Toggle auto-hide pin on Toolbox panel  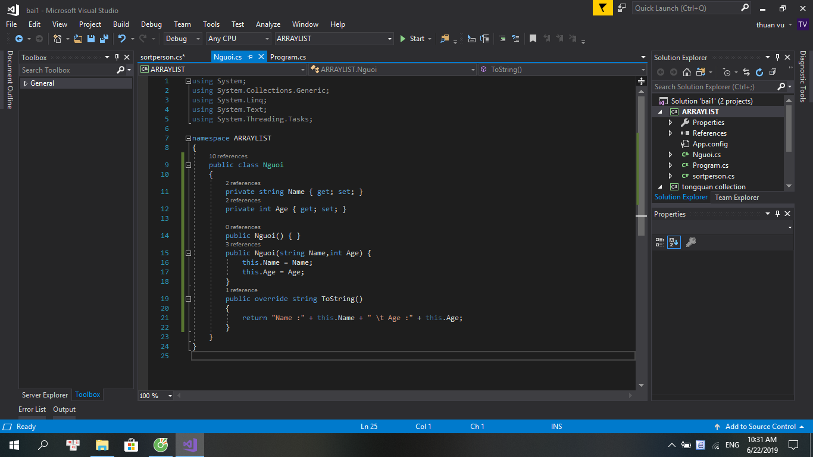coord(117,58)
